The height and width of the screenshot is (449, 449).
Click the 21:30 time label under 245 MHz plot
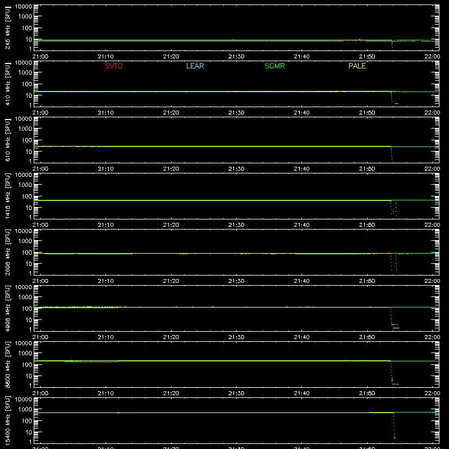236,57
